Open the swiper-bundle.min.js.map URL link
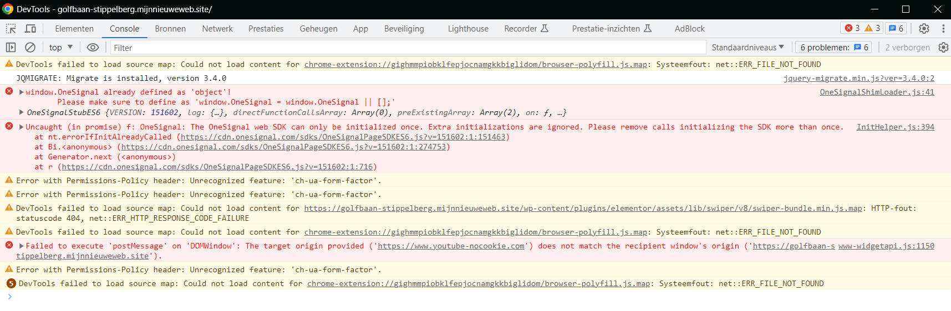951x311 pixels. [x=583, y=209]
